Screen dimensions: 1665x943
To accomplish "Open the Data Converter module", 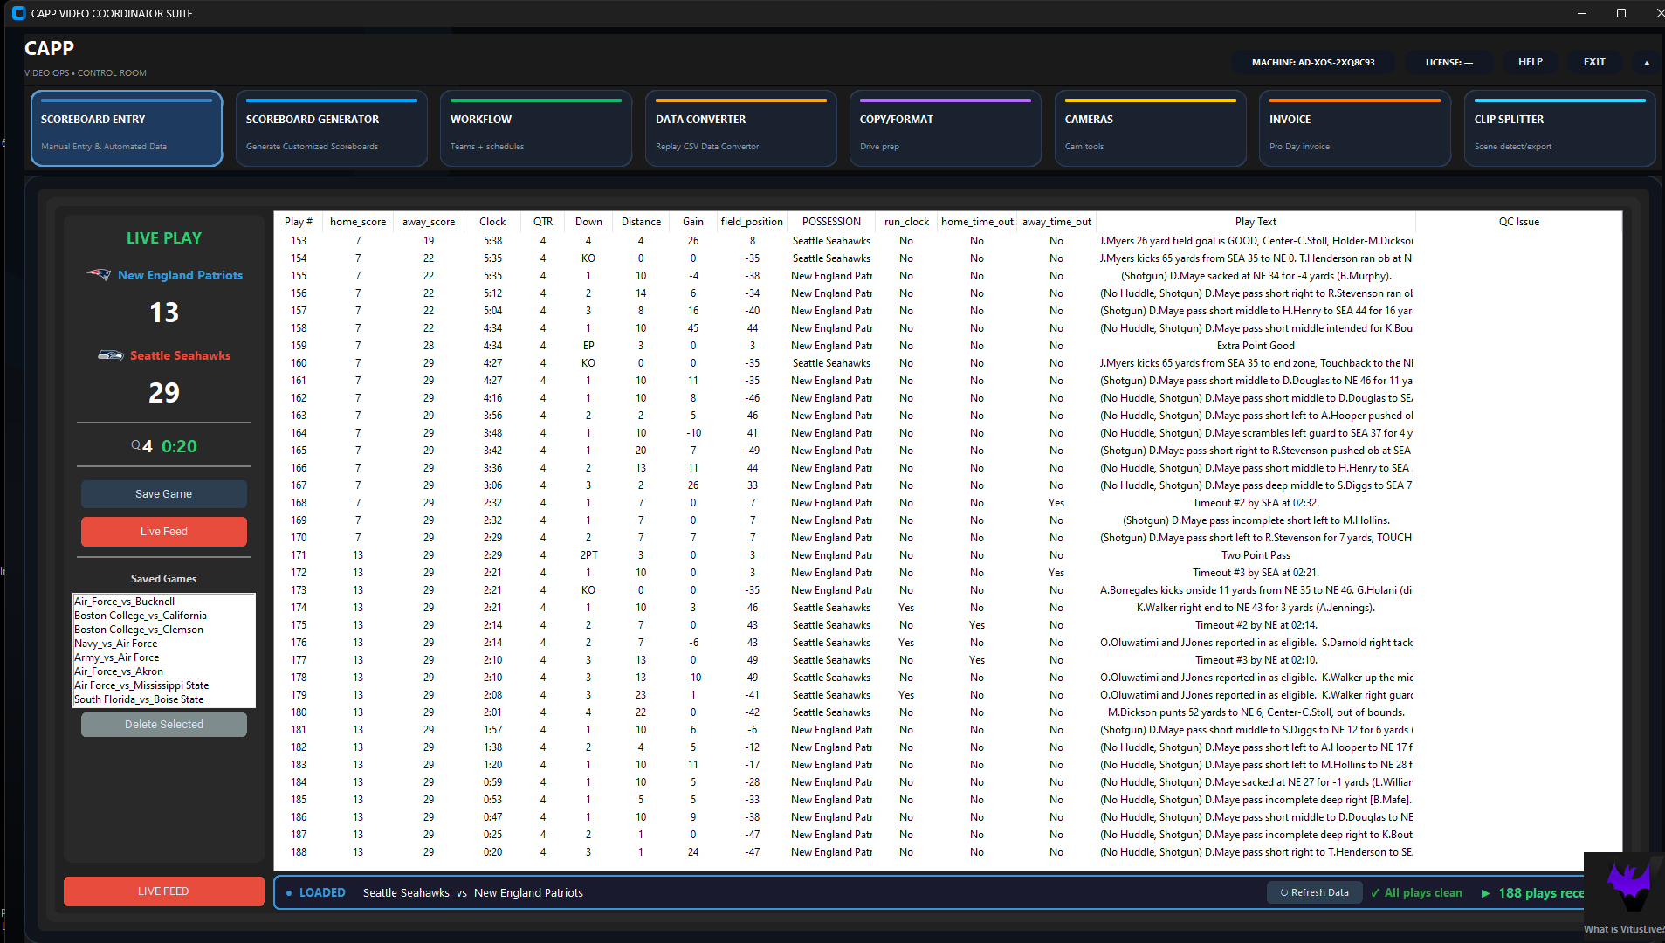I will (740, 129).
